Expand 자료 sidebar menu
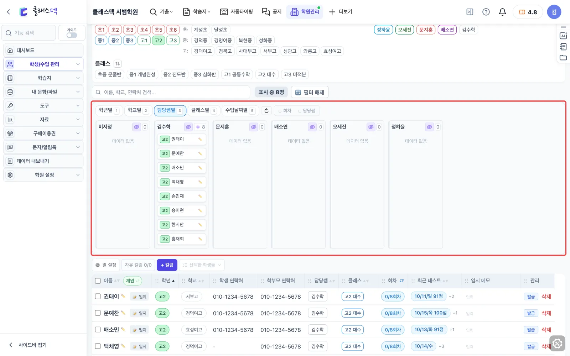Screen dimensions: 570x356 [43, 120]
